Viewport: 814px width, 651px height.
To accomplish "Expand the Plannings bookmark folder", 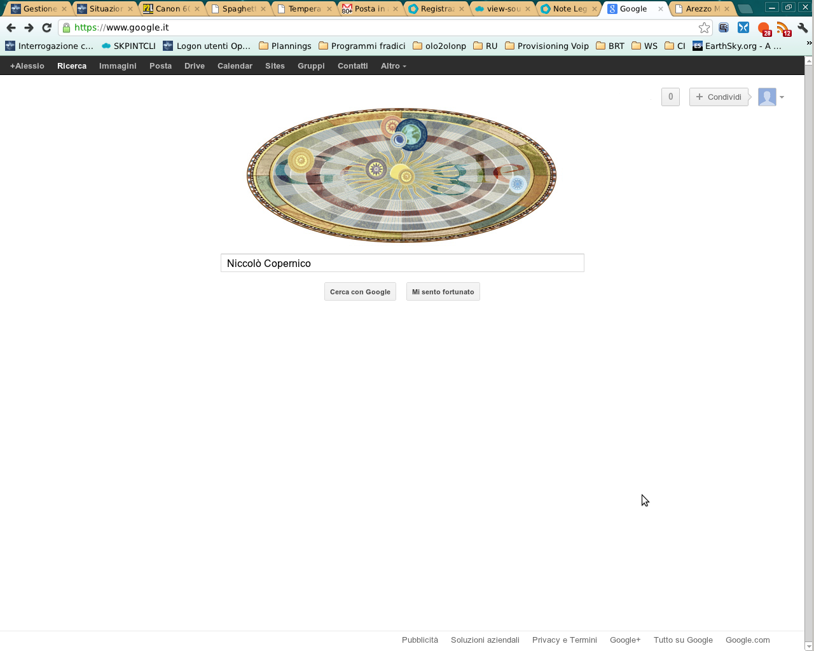I will click(x=285, y=46).
